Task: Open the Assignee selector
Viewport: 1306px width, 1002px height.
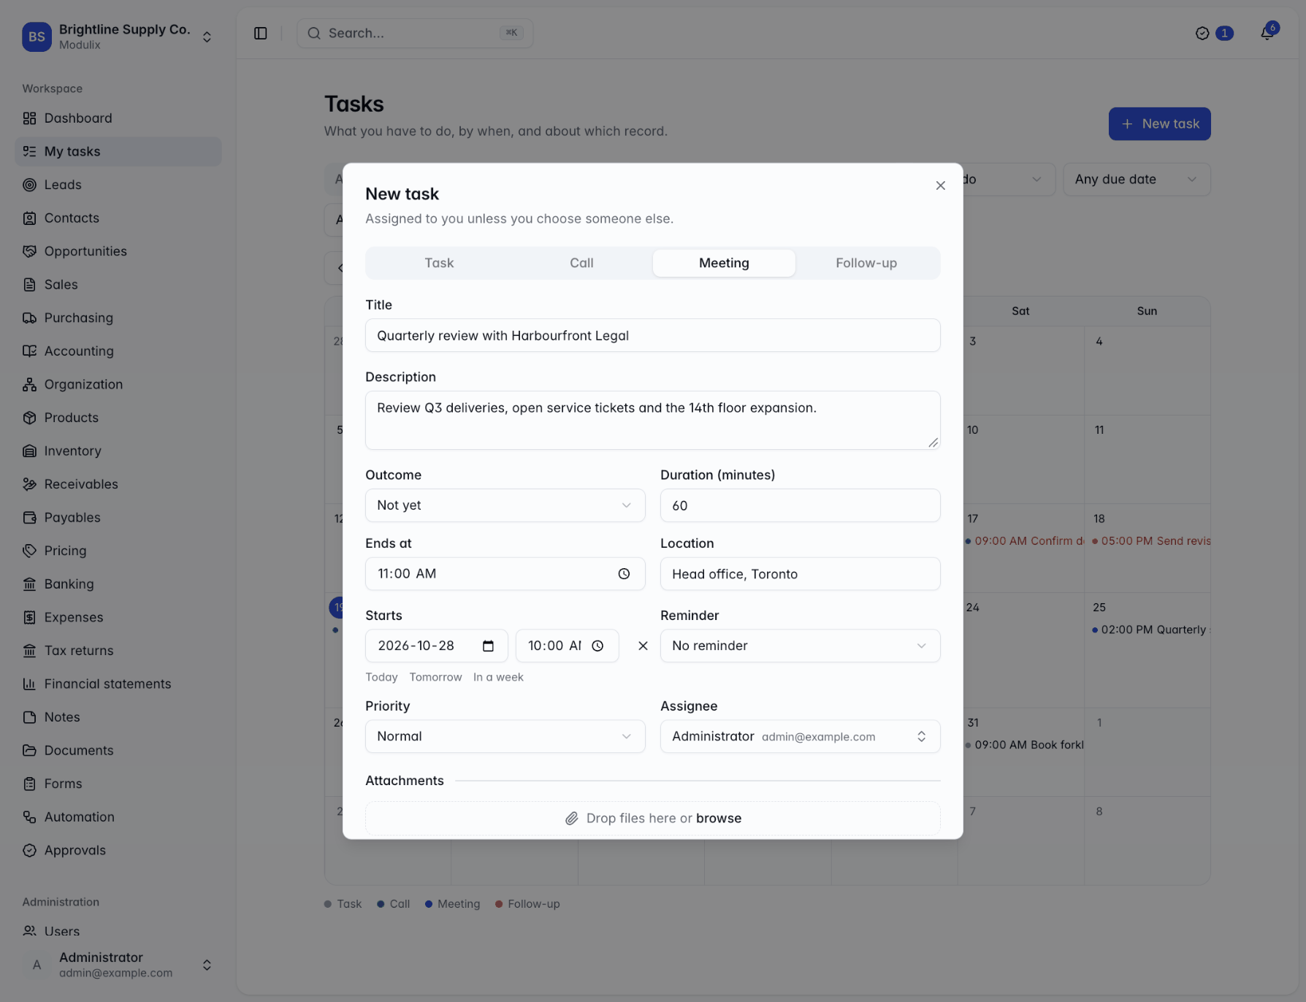Action: pyautogui.click(x=801, y=736)
